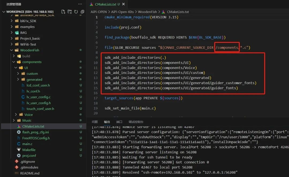Select the CMakeLists.txt editor tab

107,4
